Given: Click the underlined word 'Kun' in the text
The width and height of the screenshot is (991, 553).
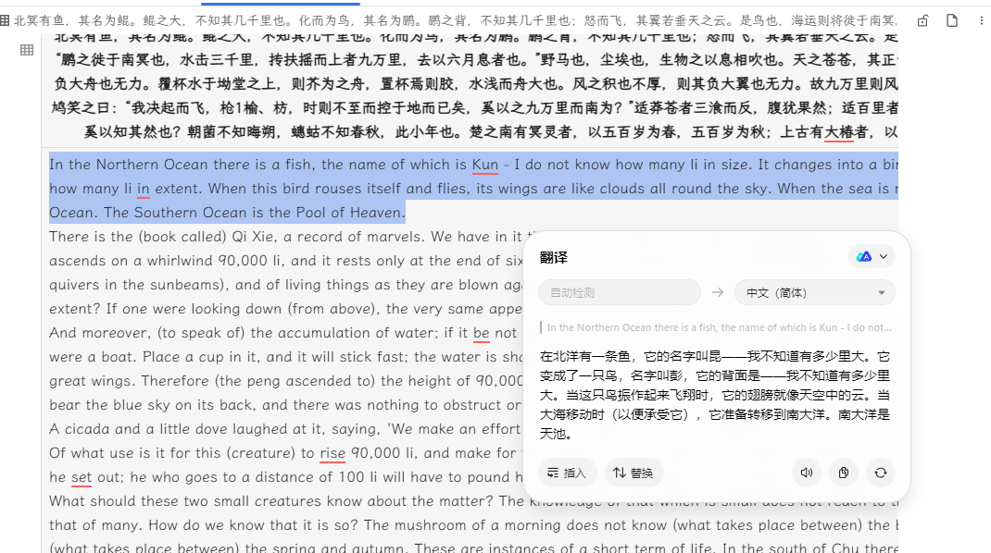Looking at the screenshot, I should pyautogui.click(x=484, y=165).
